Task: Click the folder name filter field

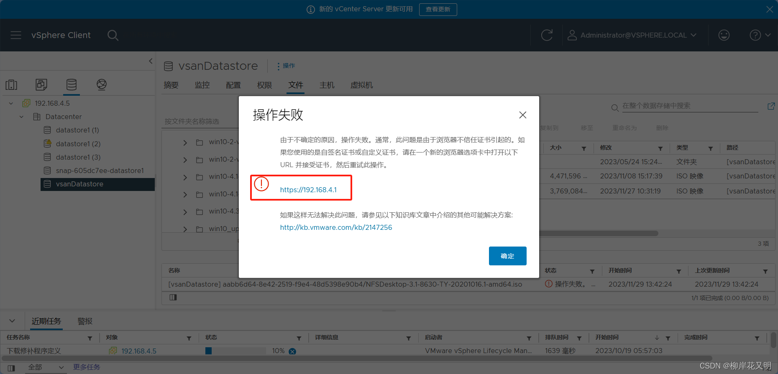Action: [x=201, y=121]
